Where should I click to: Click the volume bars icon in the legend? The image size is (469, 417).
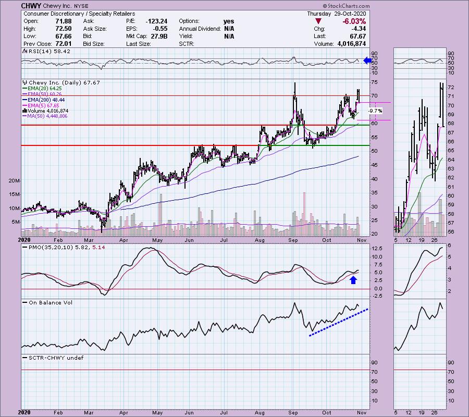pos(25,111)
